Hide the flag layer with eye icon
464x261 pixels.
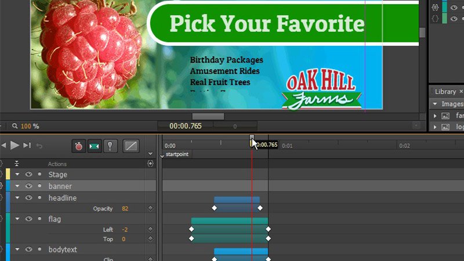(x=28, y=219)
